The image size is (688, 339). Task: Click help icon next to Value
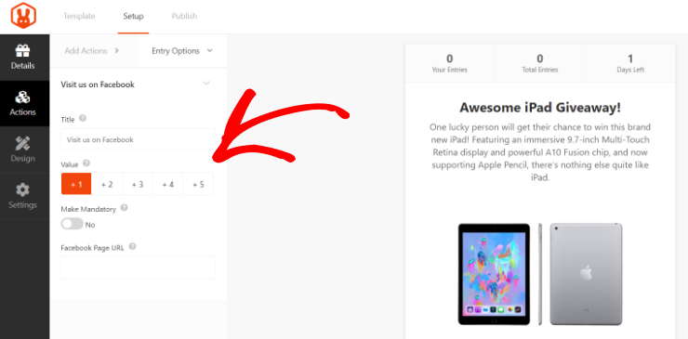tap(86, 163)
